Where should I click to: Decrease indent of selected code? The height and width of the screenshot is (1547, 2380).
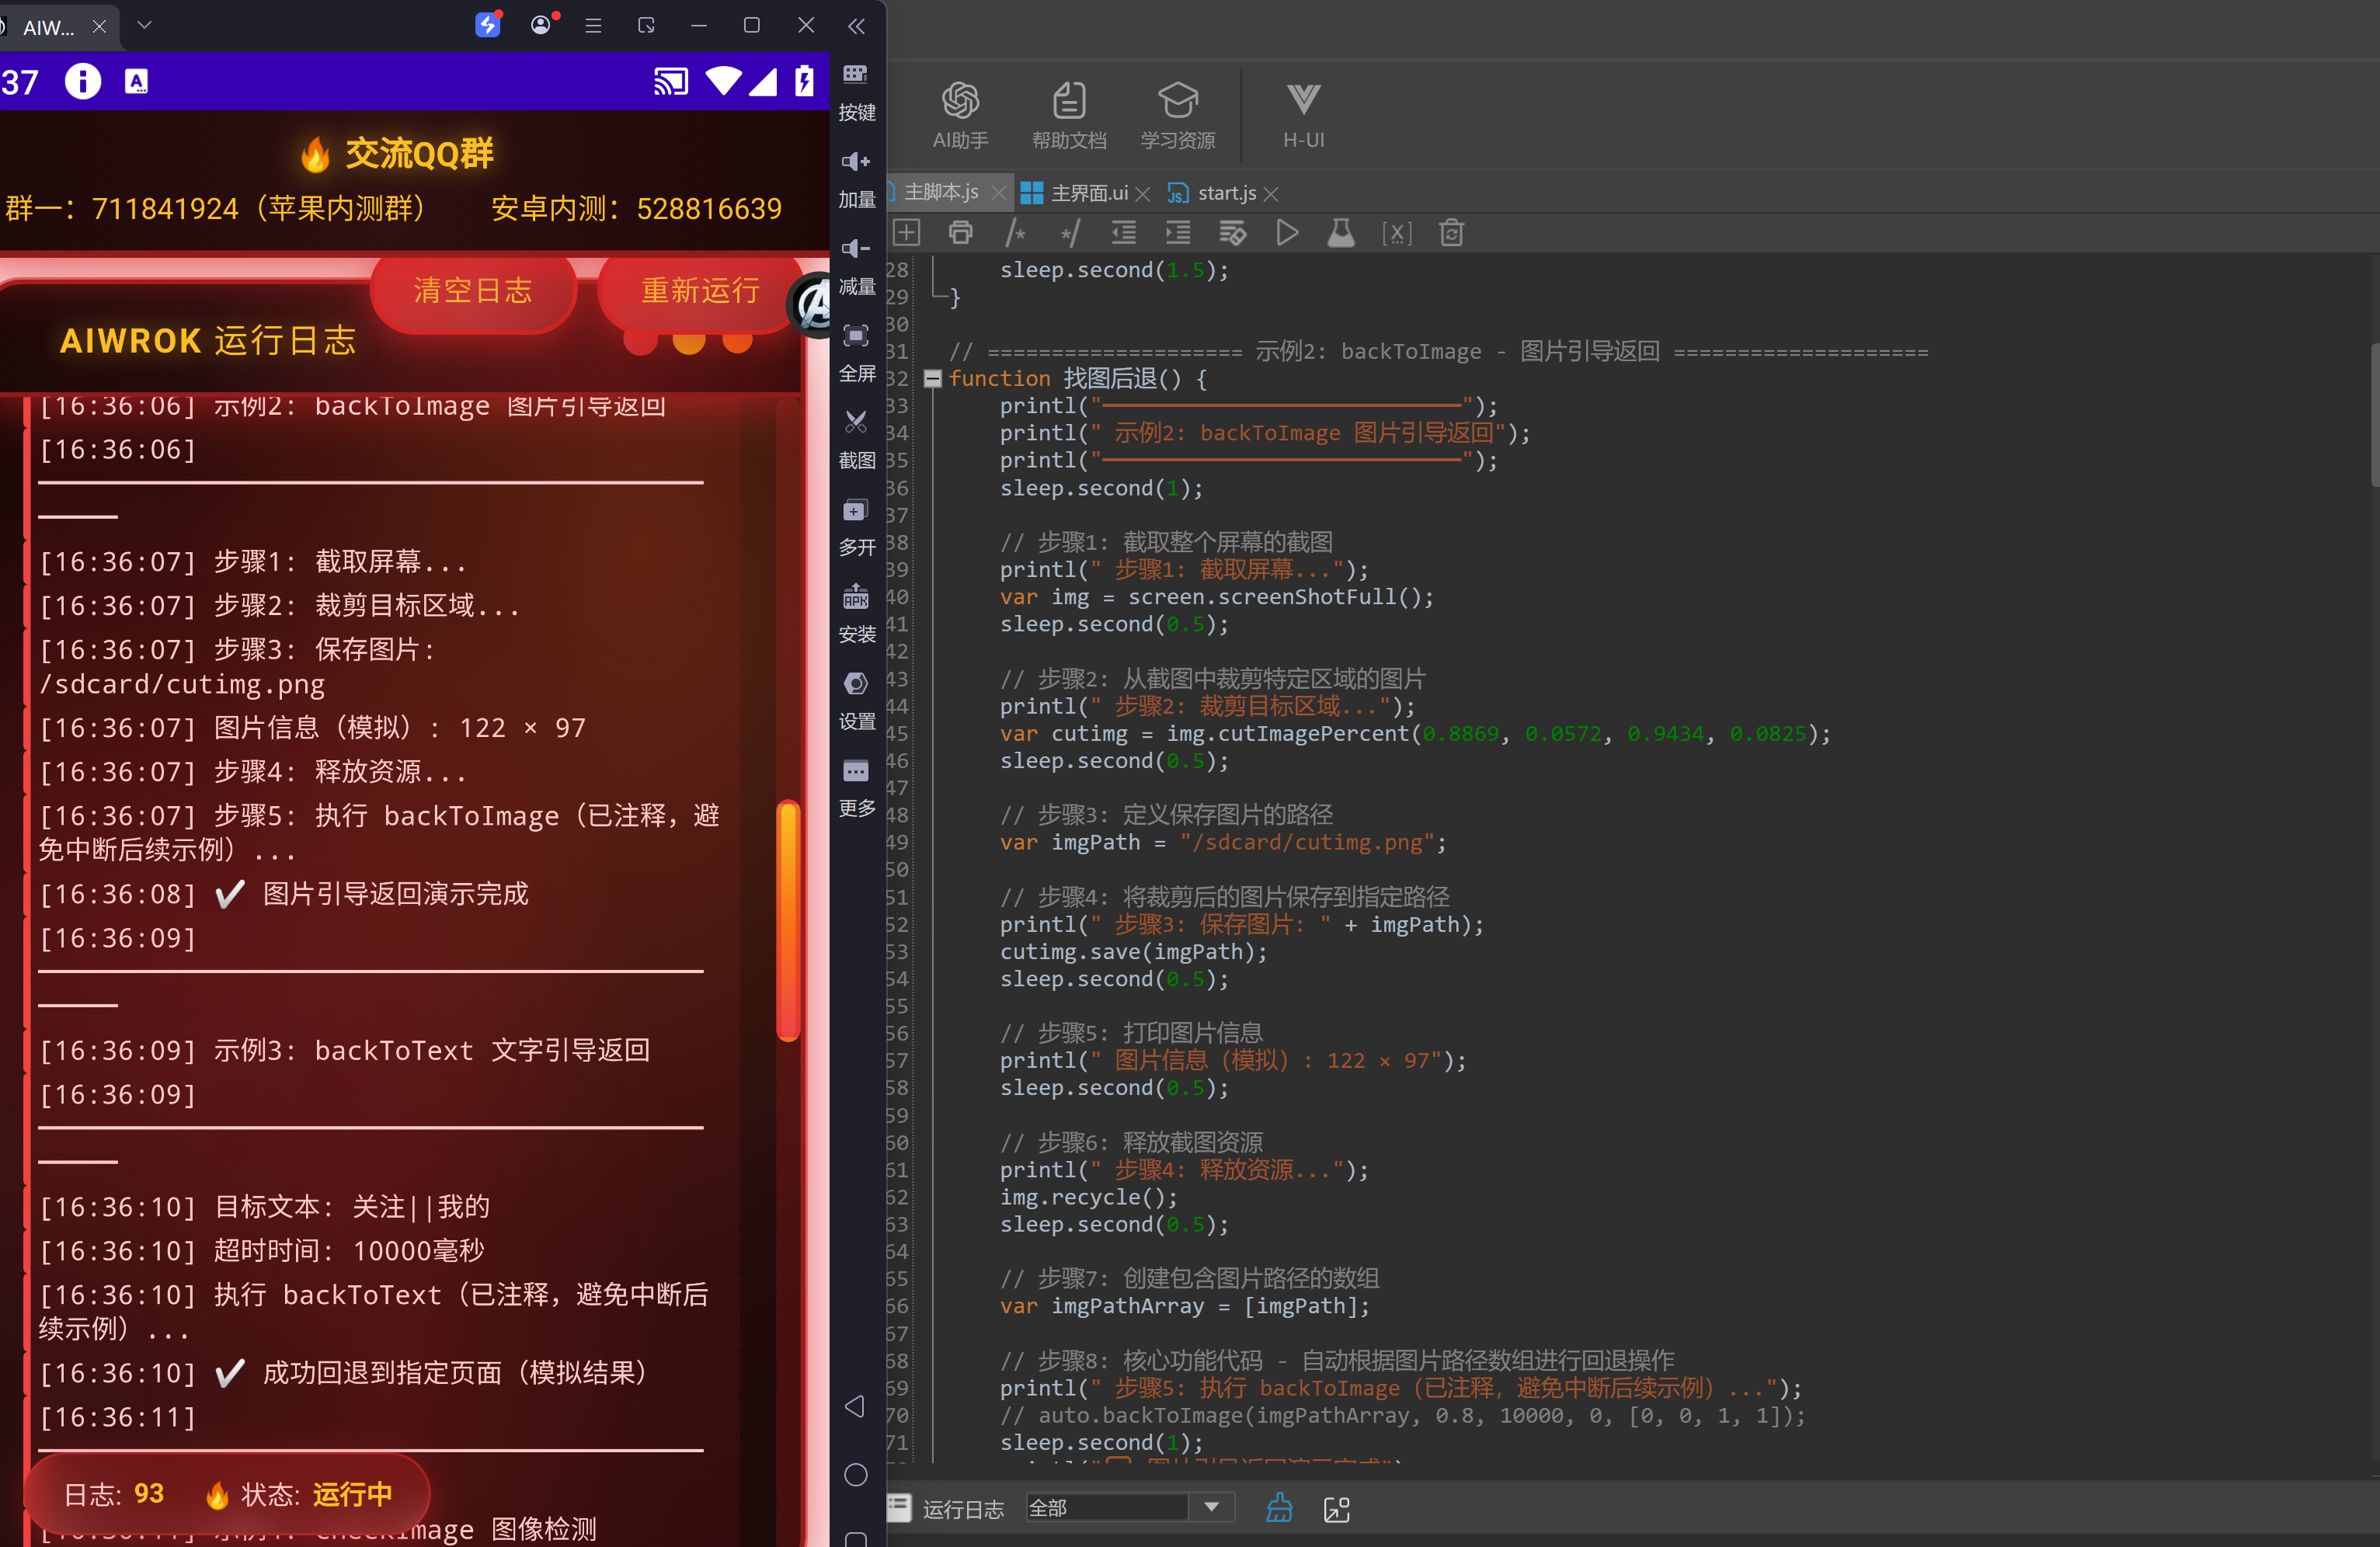click(x=1124, y=233)
